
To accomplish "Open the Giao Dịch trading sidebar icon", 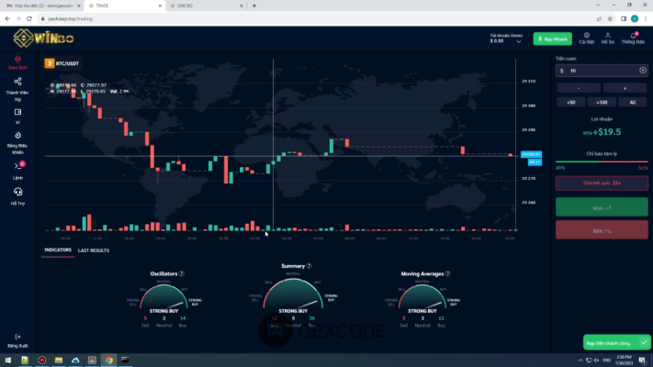I will coord(17,60).
